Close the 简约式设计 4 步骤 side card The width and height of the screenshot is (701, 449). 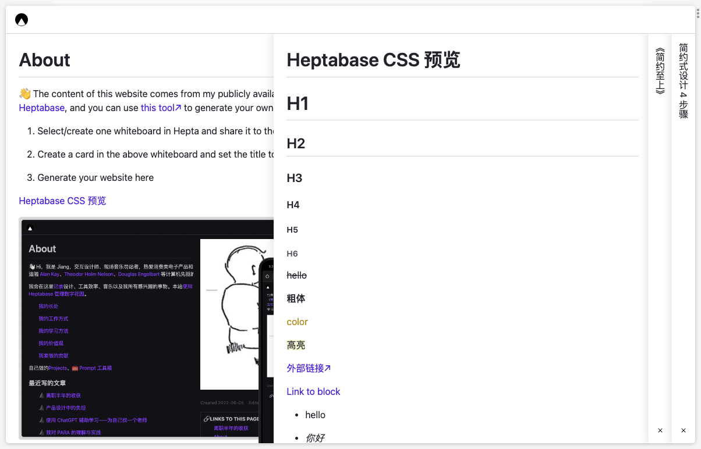tap(684, 430)
